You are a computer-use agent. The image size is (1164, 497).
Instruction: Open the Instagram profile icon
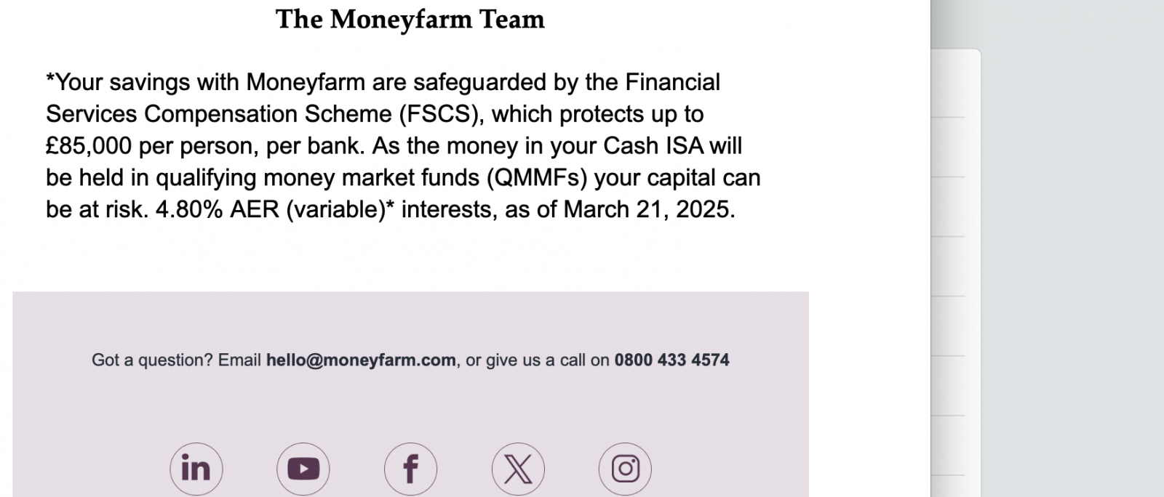pyautogui.click(x=625, y=469)
